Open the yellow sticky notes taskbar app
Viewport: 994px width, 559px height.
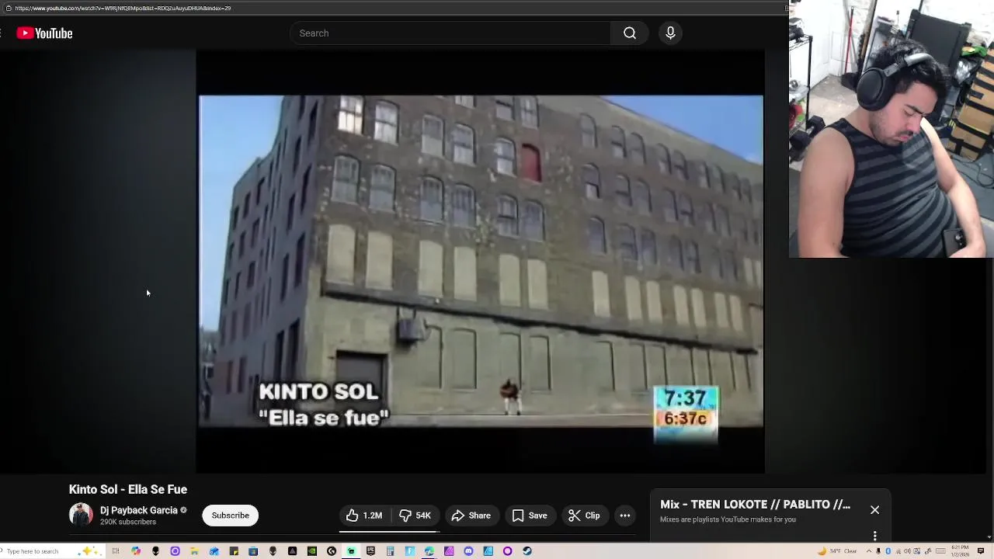[x=234, y=551]
